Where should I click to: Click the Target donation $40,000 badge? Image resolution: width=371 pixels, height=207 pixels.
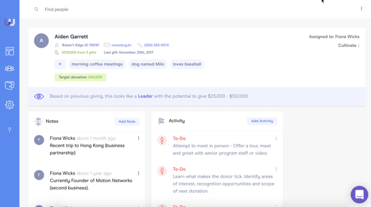pyautogui.click(x=80, y=77)
